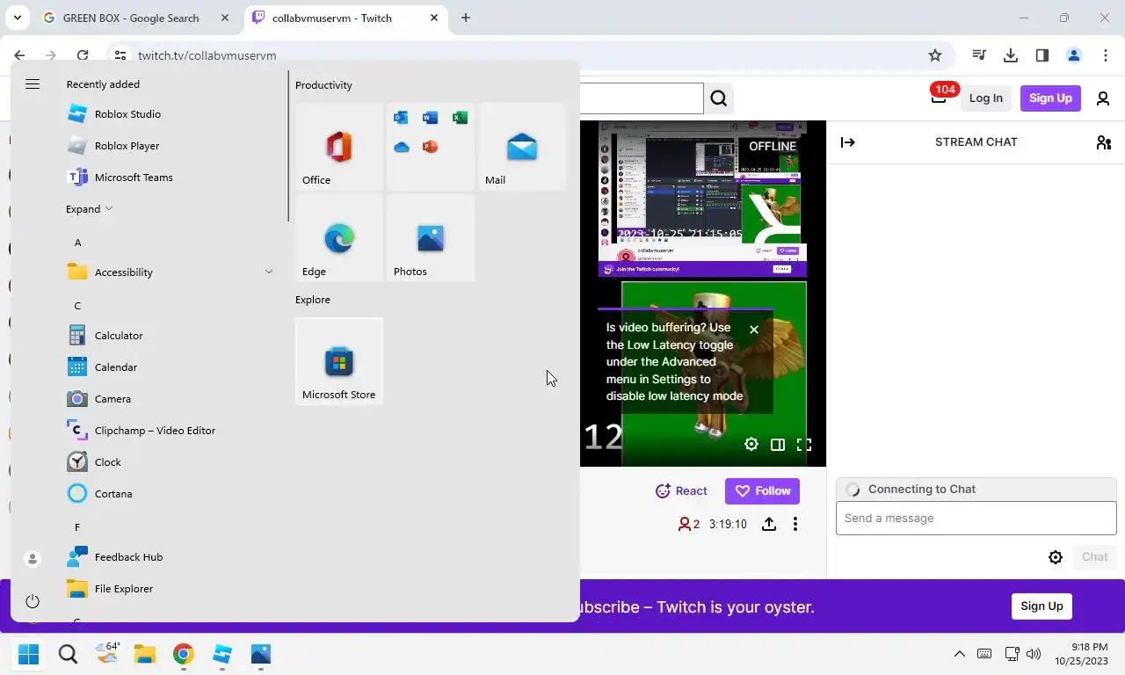
Task: Open the Clock app
Action: (170, 462)
